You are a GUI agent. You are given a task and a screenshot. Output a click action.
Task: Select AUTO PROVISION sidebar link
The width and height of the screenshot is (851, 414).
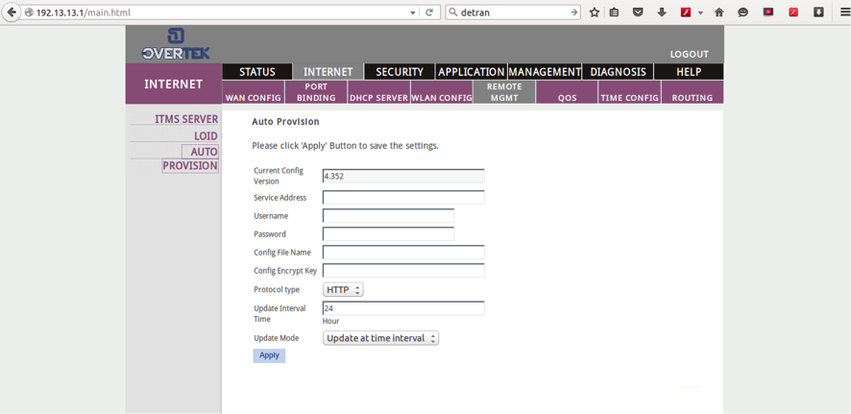(190, 158)
